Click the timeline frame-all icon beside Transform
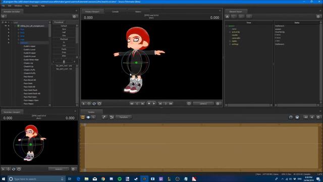Viewport: 323px width, 182px height. [x=112, y=117]
